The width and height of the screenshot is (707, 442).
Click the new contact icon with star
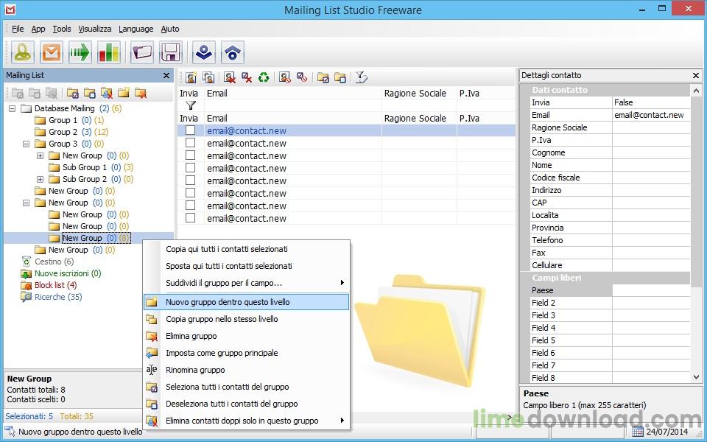coord(191,77)
